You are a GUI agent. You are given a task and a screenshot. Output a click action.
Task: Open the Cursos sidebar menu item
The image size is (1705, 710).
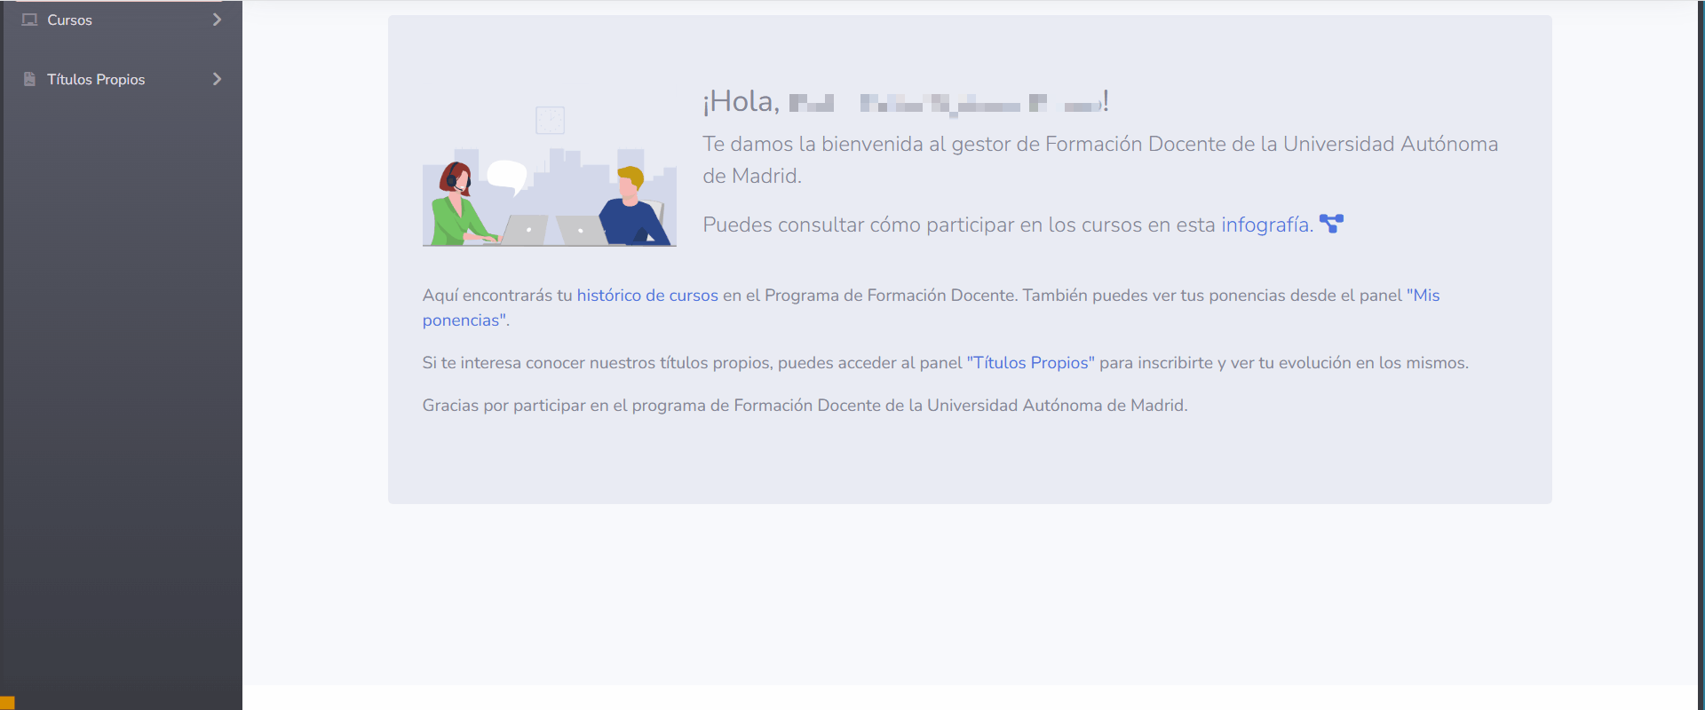click(x=70, y=20)
